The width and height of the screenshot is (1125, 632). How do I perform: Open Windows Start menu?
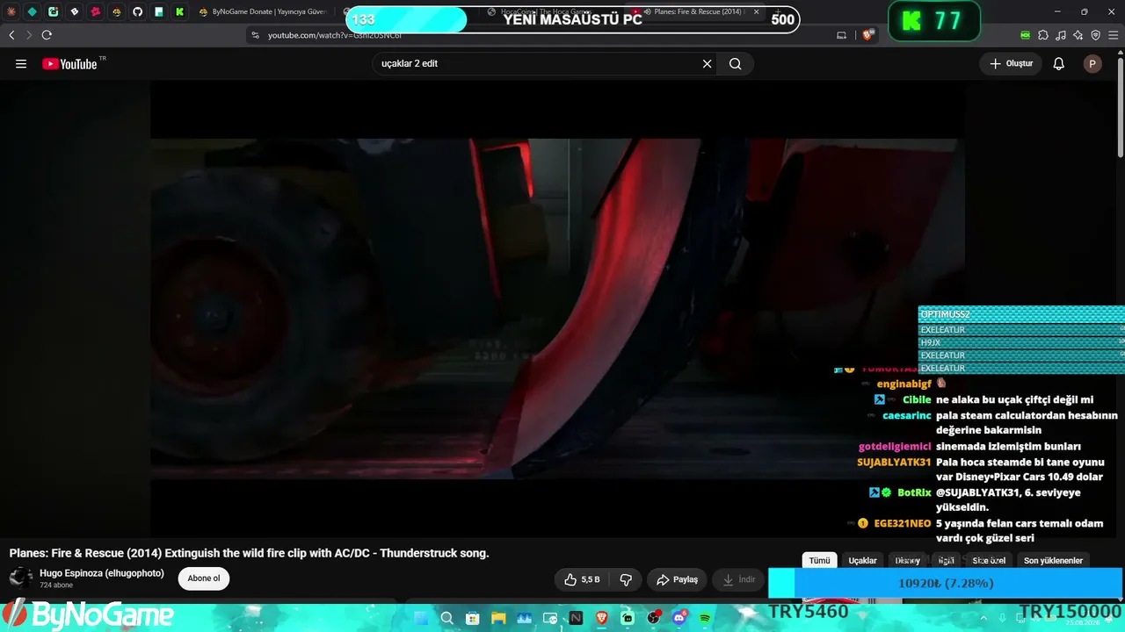pyautogui.click(x=420, y=618)
